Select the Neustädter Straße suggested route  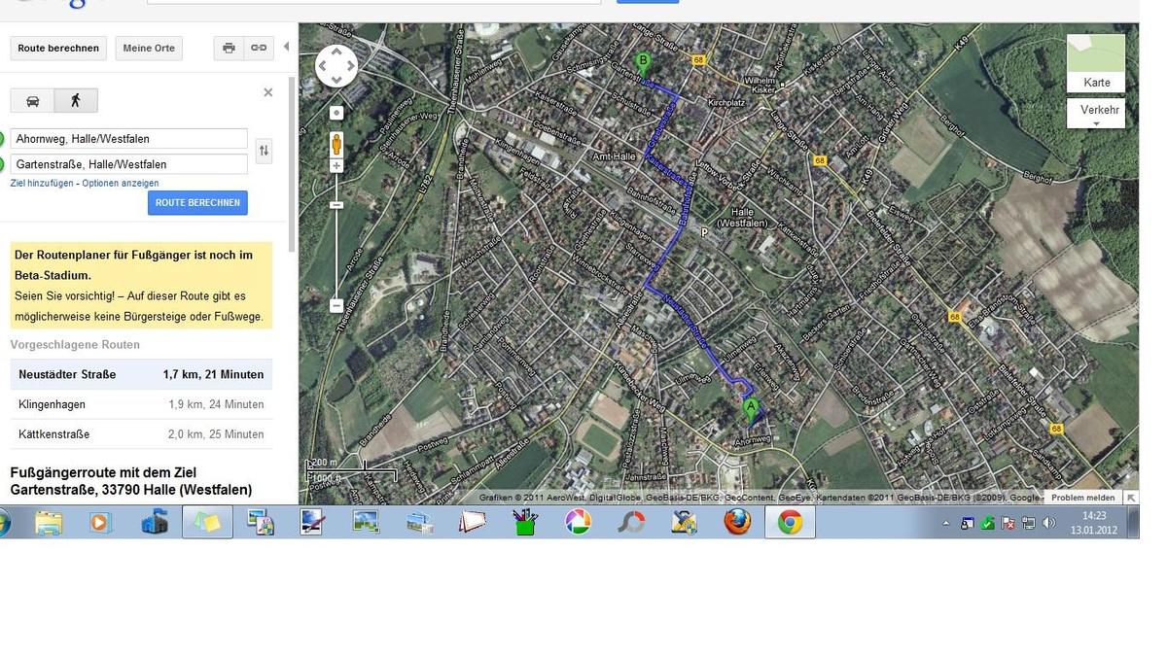point(141,374)
